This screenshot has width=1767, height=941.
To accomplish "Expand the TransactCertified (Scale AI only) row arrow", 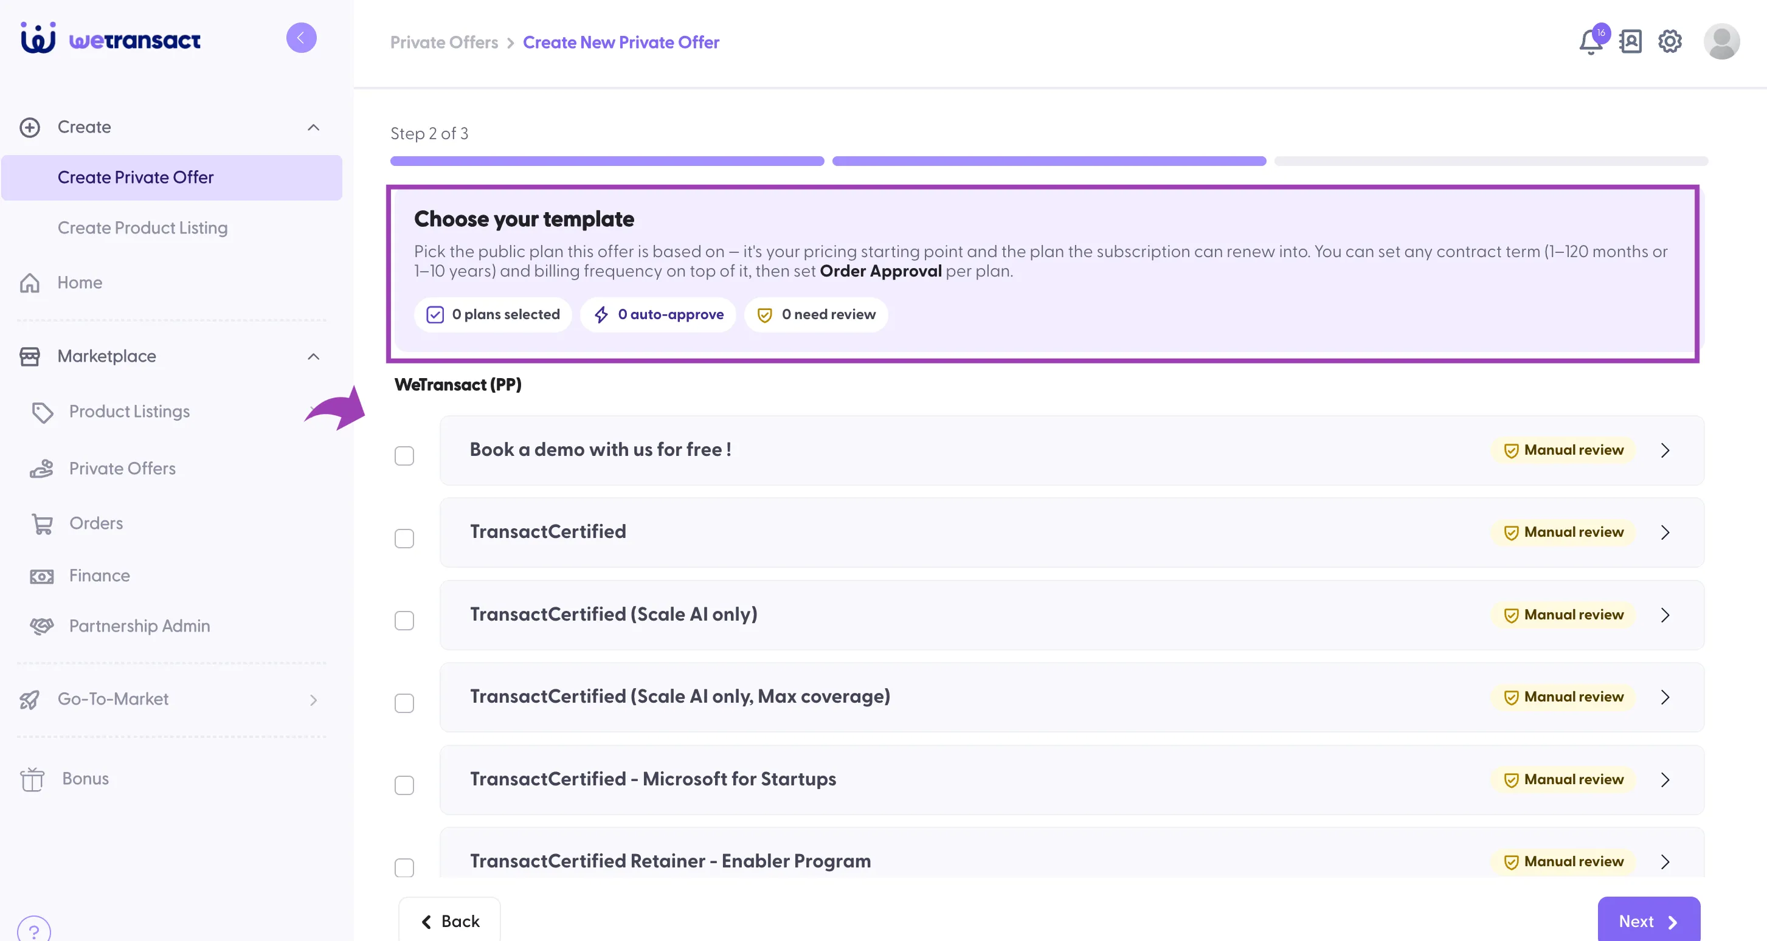I will point(1665,615).
